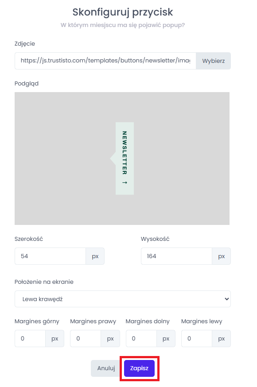
Task: Click the px unit beside Margines lewy
Action: coord(222,338)
